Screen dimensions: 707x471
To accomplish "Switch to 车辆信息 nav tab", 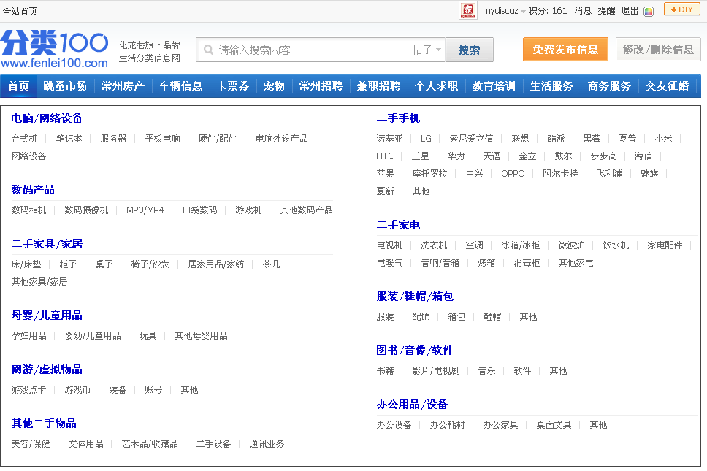I will 180,85.
